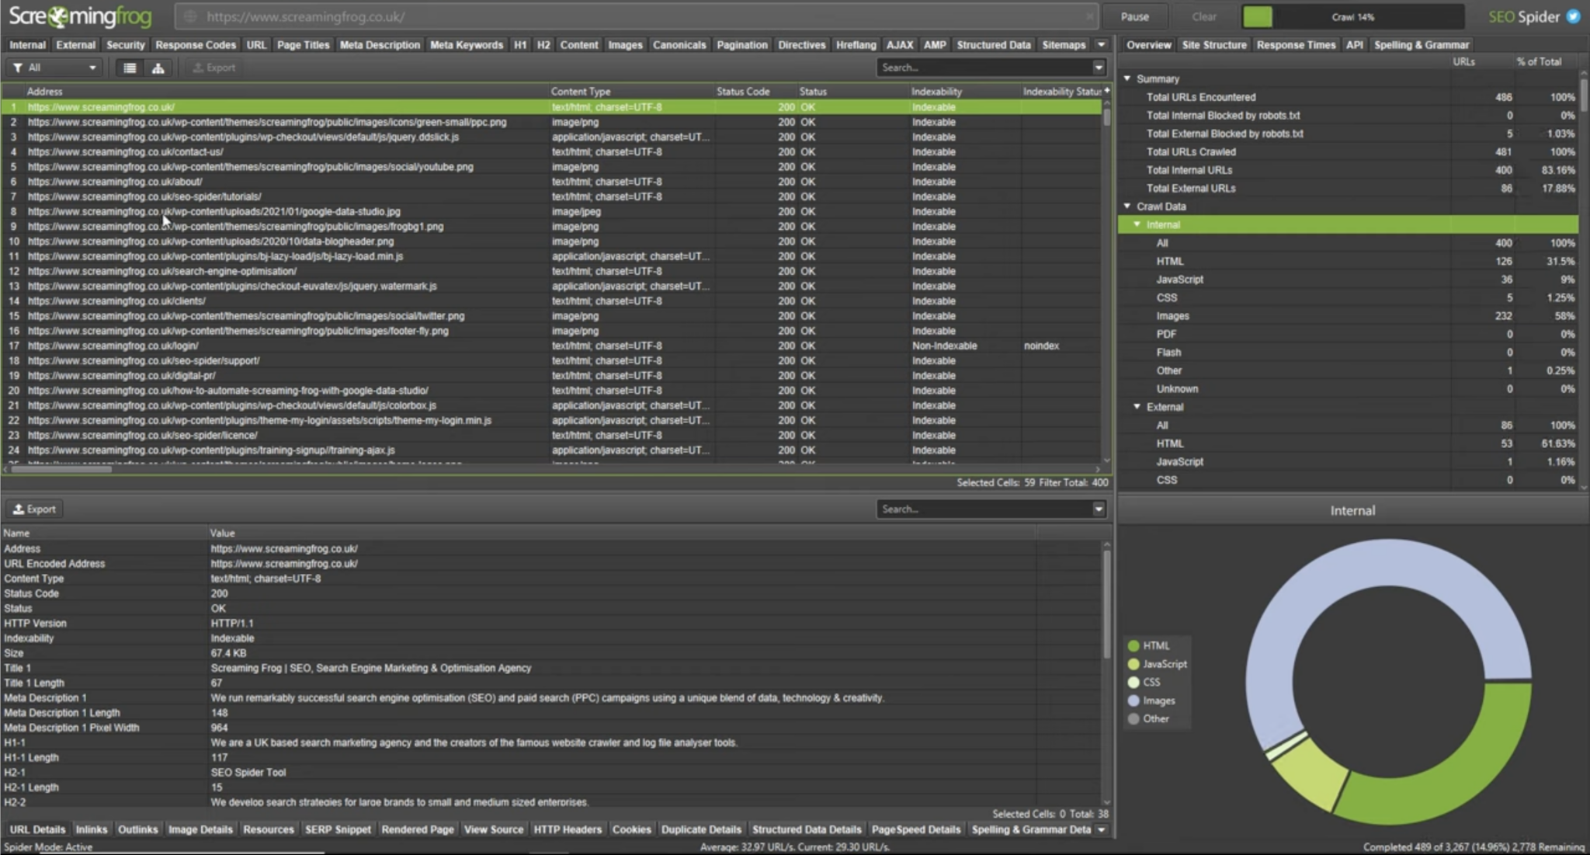The image size is (1590, 855).
Task: Click HTML legend color swatch
Action: 1133,646
